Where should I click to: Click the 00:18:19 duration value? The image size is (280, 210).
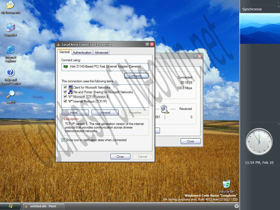(186, 83)
